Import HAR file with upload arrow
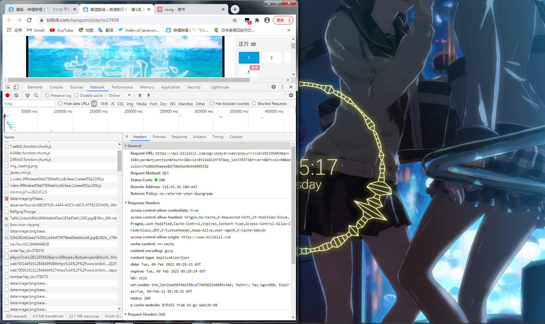This screenshot has height=324, width=545. coord(140,96)
